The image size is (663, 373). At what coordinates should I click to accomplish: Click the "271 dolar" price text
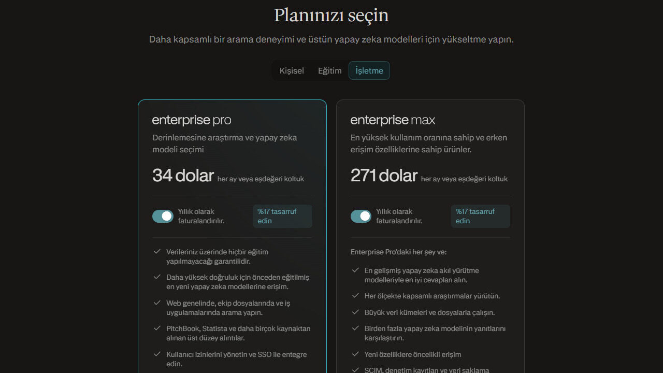[384, 175]
